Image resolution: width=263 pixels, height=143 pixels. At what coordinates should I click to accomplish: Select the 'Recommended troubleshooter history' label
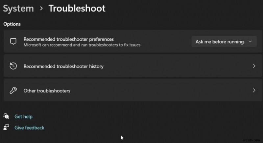(63, 66)
